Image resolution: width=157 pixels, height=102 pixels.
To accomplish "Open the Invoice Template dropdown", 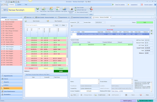I will point(99,91).
